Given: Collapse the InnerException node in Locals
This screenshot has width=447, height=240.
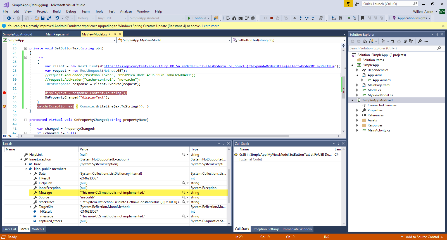Looking at the screenshot, I should click(21, 159).
